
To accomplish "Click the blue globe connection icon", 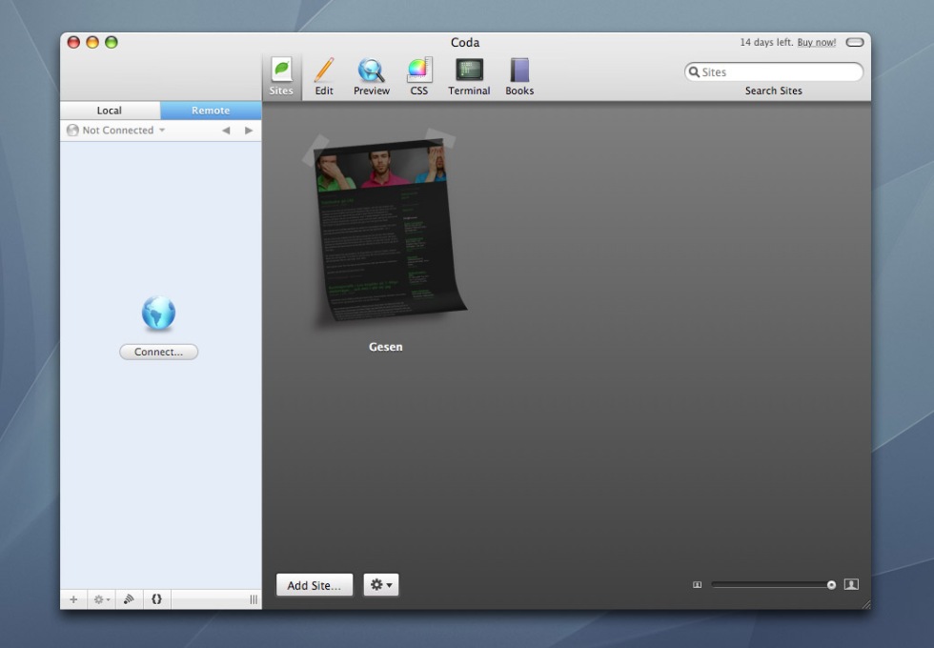I will 158,314.
